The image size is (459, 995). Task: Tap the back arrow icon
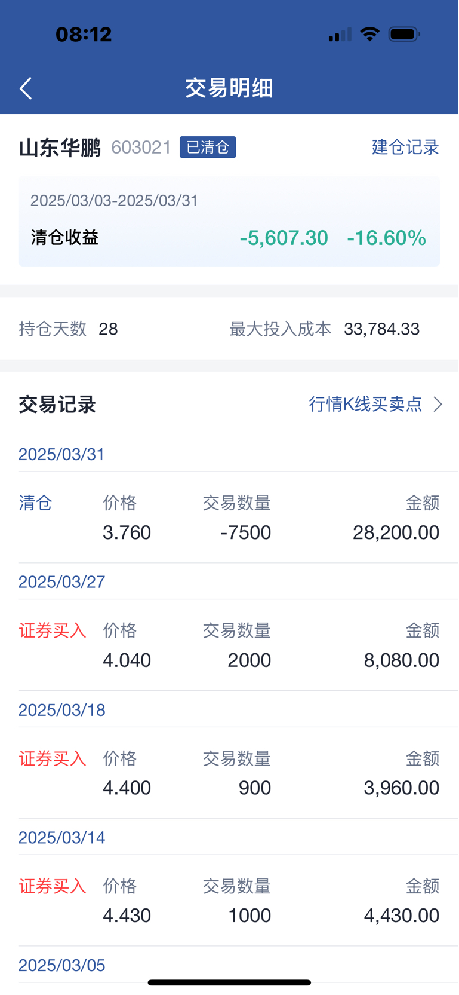coord(26,88)
